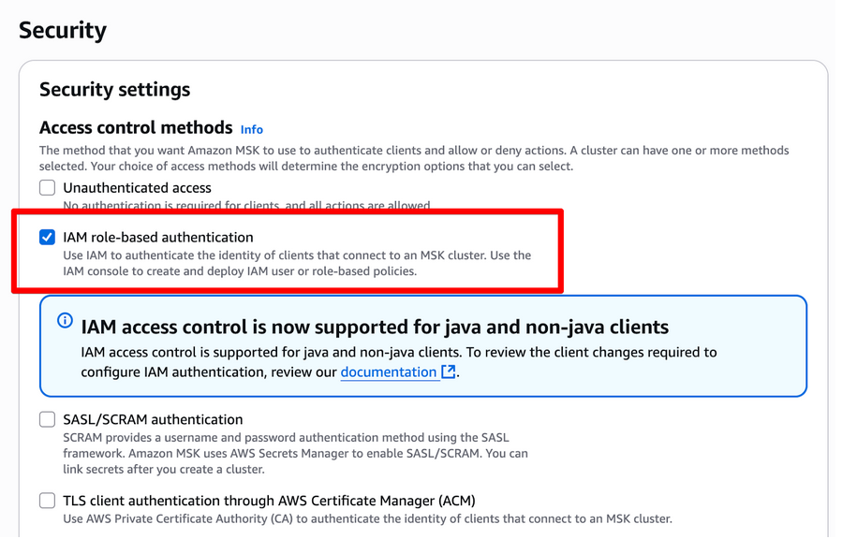Click the external link icon after documentation
Image resolution: width=857 pixels, height=539 pixels.
coord(449,372)
